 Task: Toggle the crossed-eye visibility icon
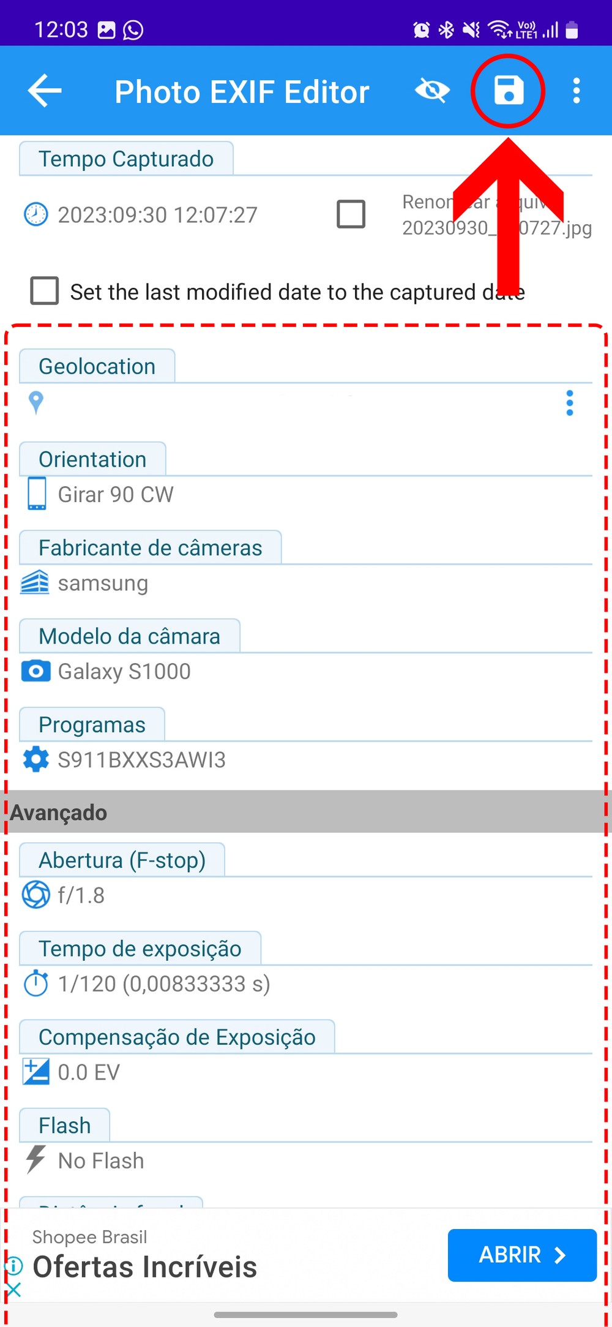432,91
